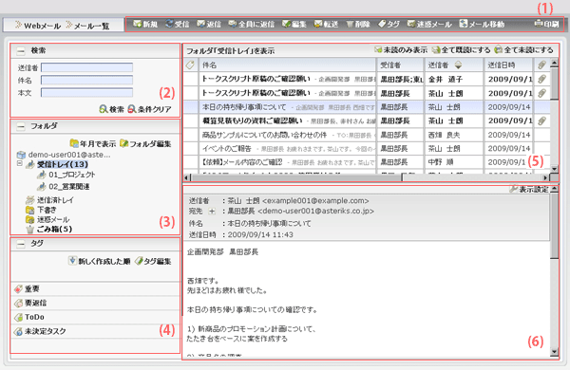Click the 件名 column header
This screenshot has width=570, height=370.
pos(287,65)
